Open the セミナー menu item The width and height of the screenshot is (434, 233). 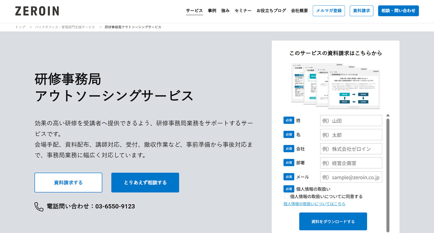[243, 11]
